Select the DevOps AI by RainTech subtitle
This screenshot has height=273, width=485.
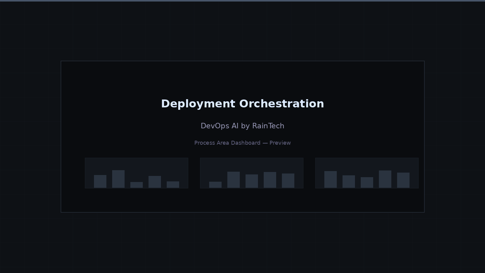point(242,126)
